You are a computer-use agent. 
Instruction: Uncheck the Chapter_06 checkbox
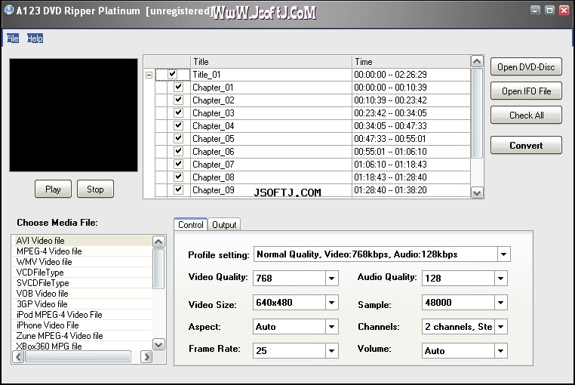[x=178, y=151]
